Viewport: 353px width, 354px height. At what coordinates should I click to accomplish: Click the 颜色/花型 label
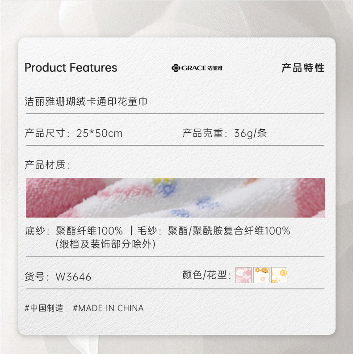206,275
